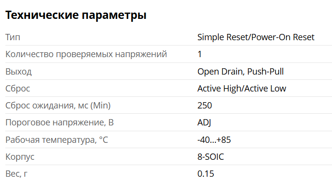Screen dimensions: 332x184
Task: Click the "Active High/Active Low" value
Action: coord(241,89)
